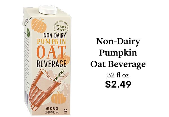Click the green striped paper straw
Image resolution: width=169 pixels, height=117 pixels.
59,75
